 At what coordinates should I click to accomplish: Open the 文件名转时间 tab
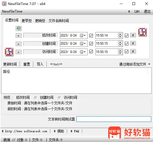[58, 21]
